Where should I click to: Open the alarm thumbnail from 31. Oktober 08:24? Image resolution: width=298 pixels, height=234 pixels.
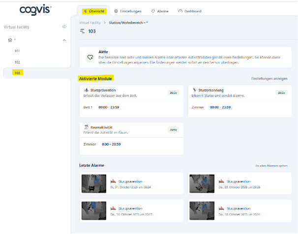93,183
